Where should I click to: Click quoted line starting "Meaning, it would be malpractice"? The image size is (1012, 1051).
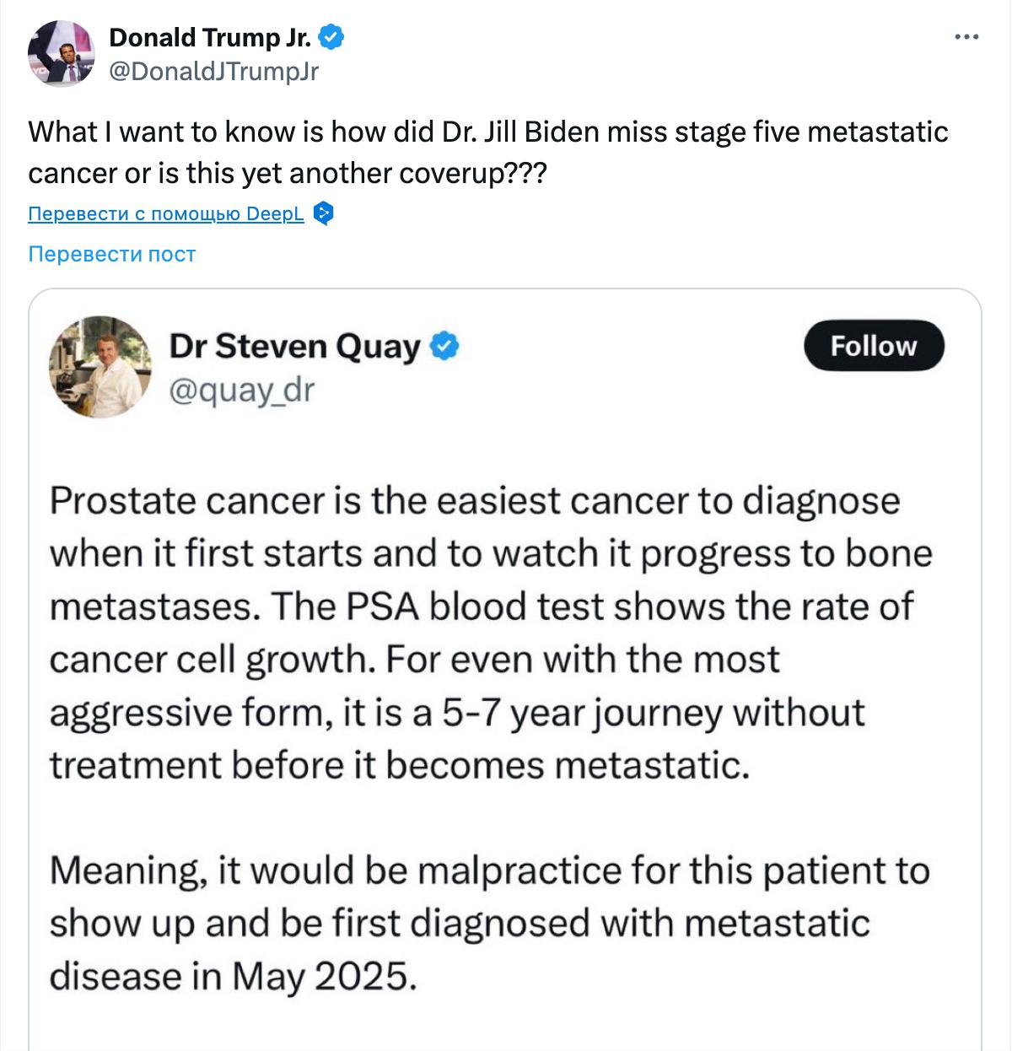[489, 870]
